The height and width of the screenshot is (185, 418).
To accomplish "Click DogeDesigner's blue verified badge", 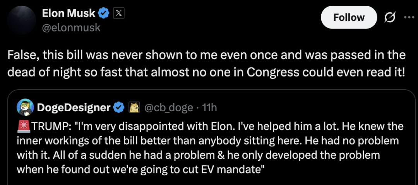I will [x=119, y=107].
